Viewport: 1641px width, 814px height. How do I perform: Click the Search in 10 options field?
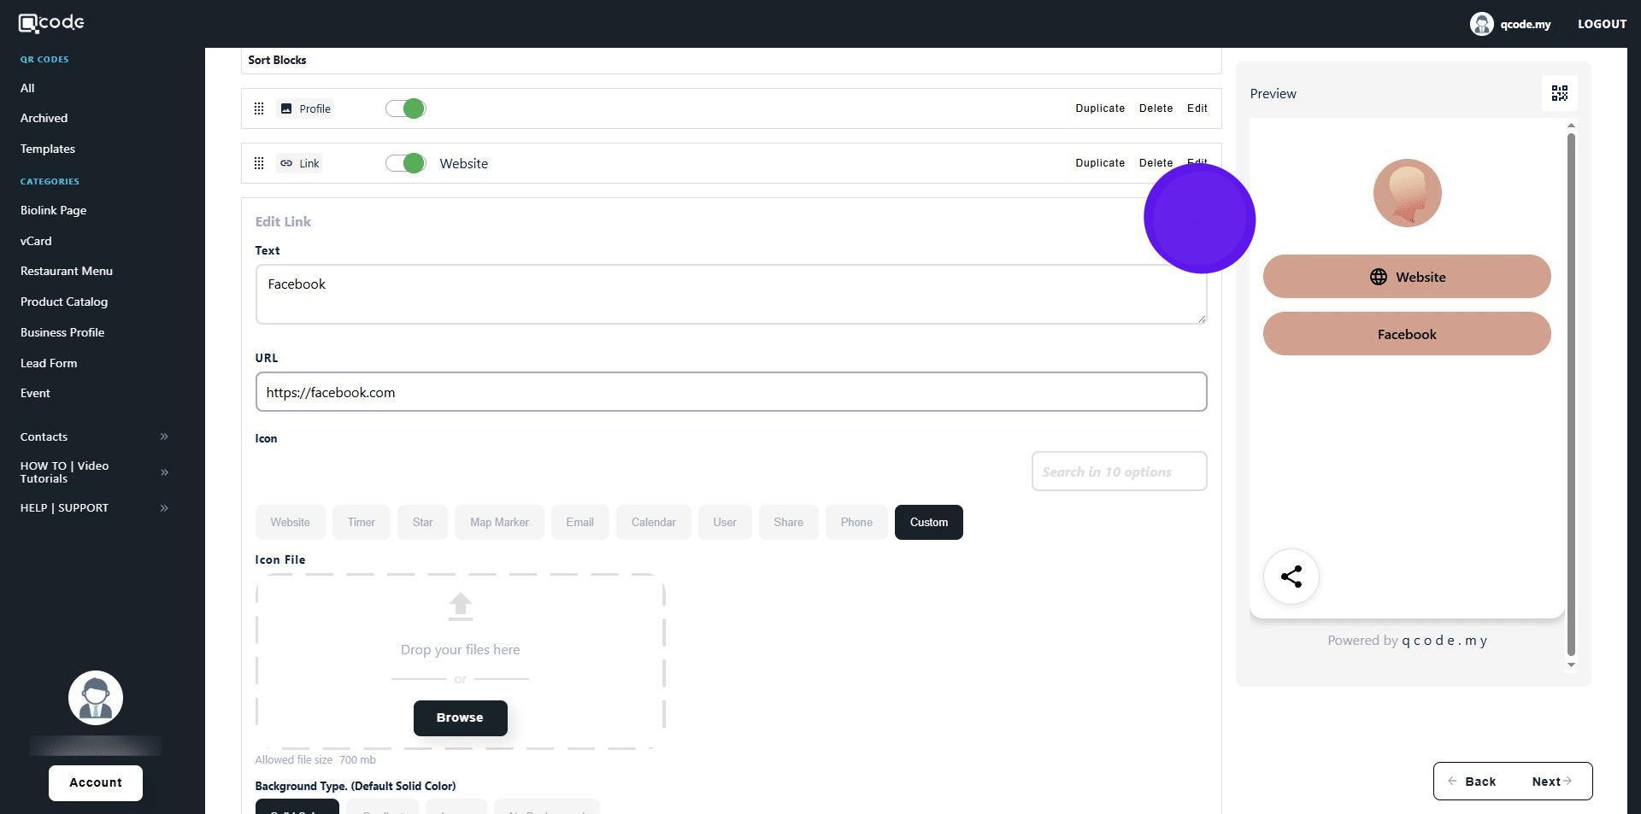click(1119, 471)
